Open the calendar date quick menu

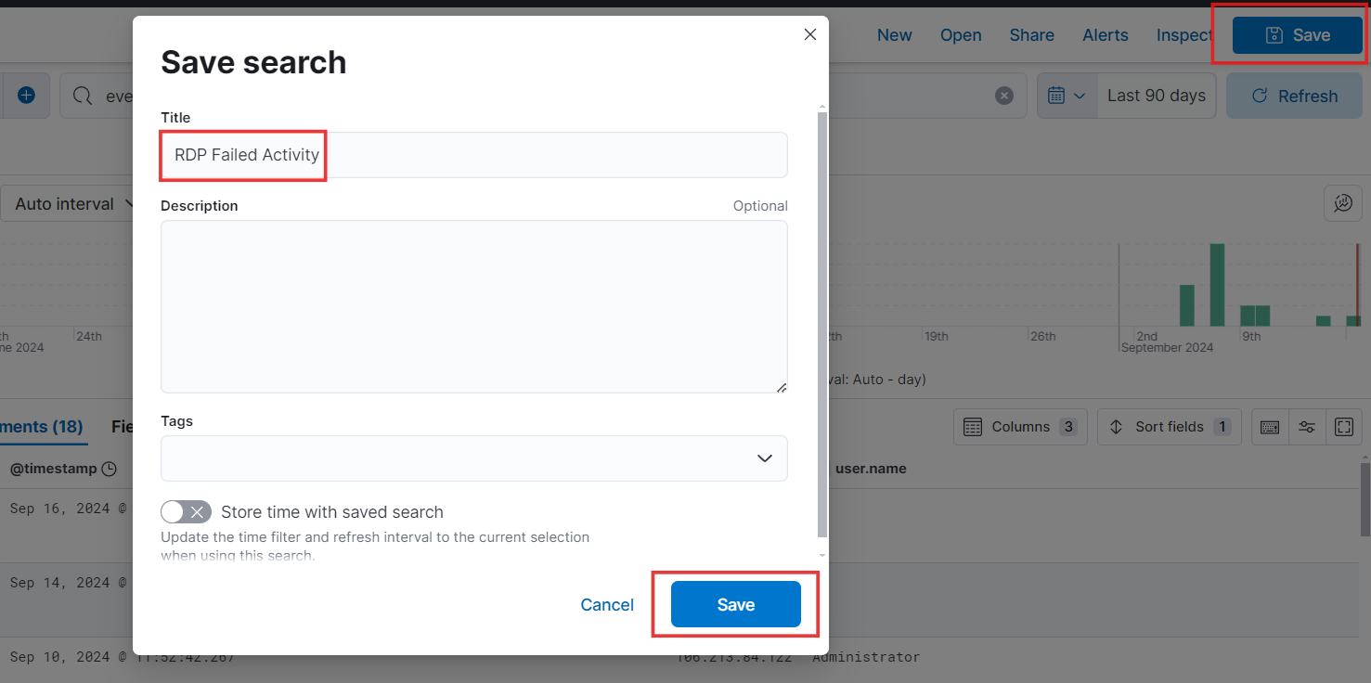click(x=1067, y=96)
